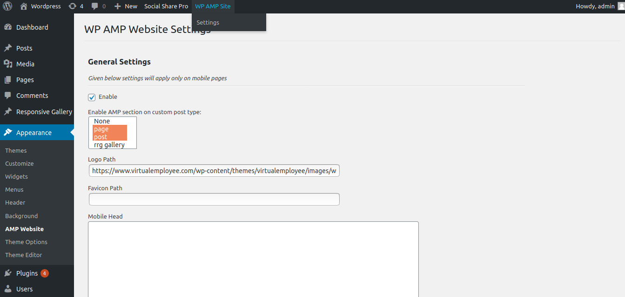Open Theme Editor under Appearance

[24, 255]
